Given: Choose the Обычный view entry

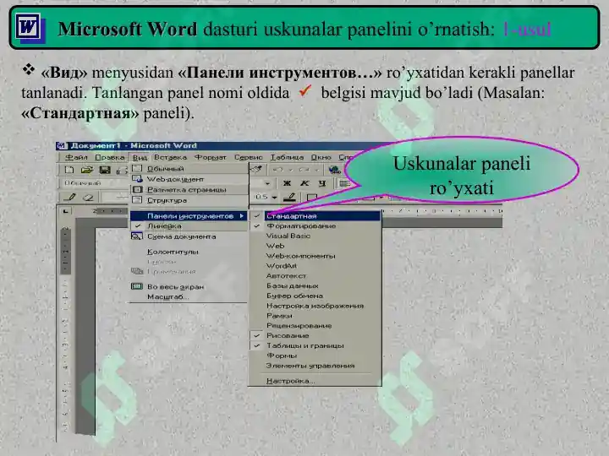Looking at the screenshot, I should (189, 168).
